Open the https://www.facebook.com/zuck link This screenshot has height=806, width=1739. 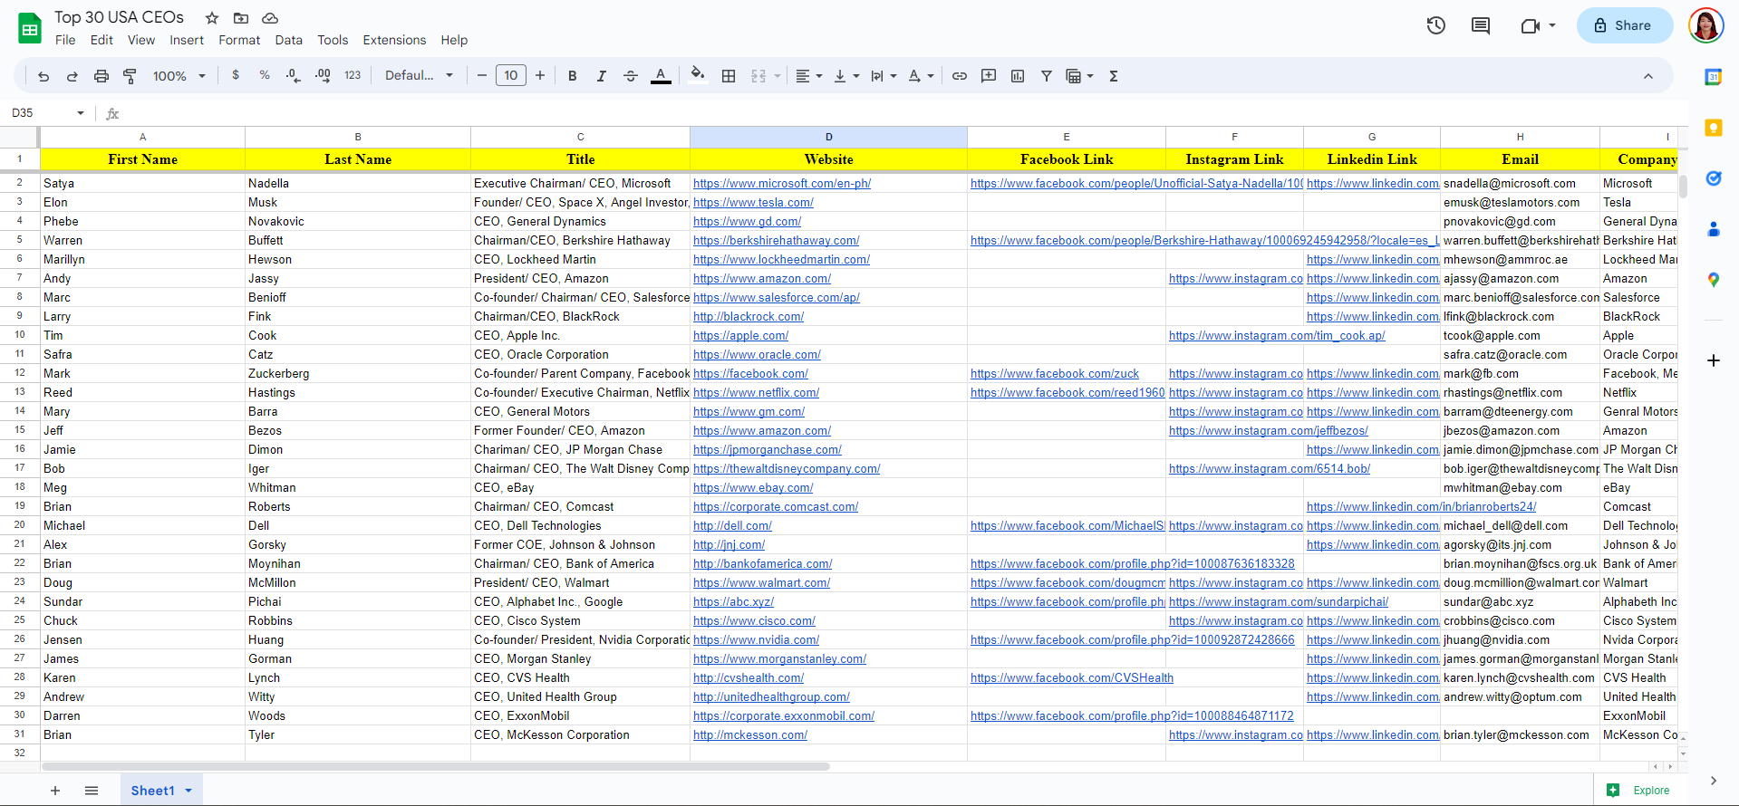1055,374
